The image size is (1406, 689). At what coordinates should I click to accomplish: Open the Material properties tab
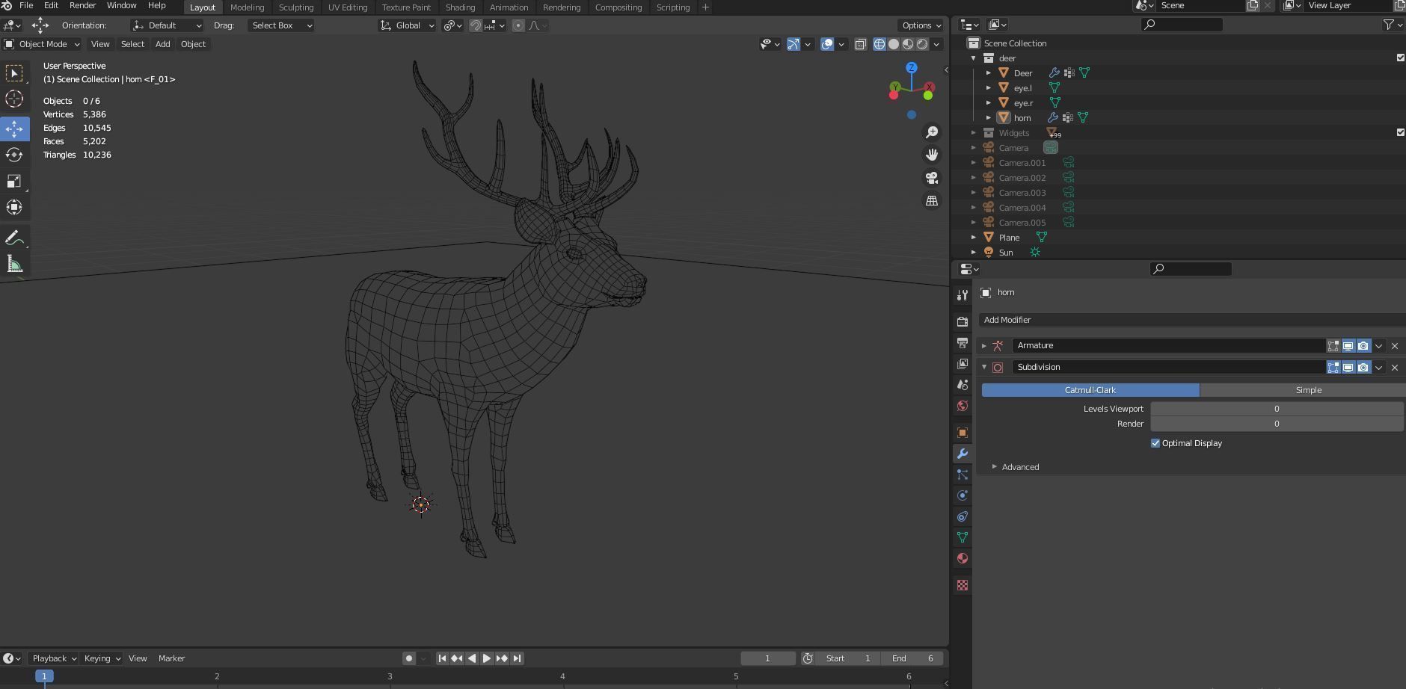pos(963,558)
